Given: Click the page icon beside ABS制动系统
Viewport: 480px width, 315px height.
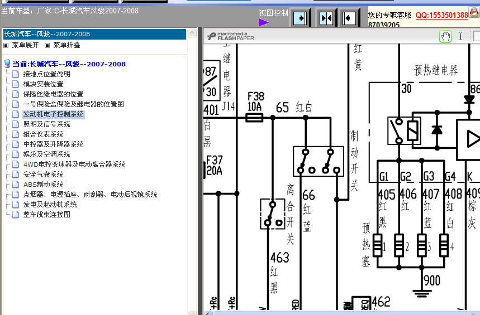Looking at the screenshot, I should pyautogui.click(x=16, y=185).
